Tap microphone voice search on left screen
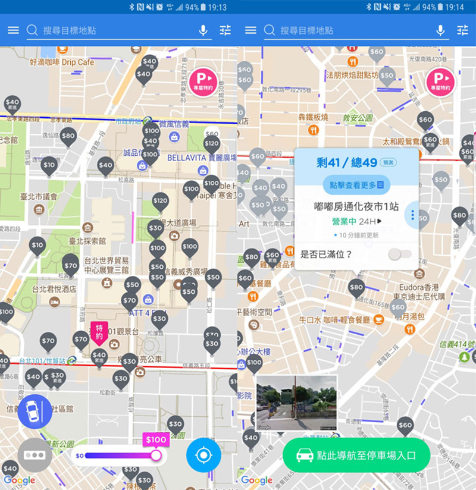This screenshot has width=476, height=490. 203,30
